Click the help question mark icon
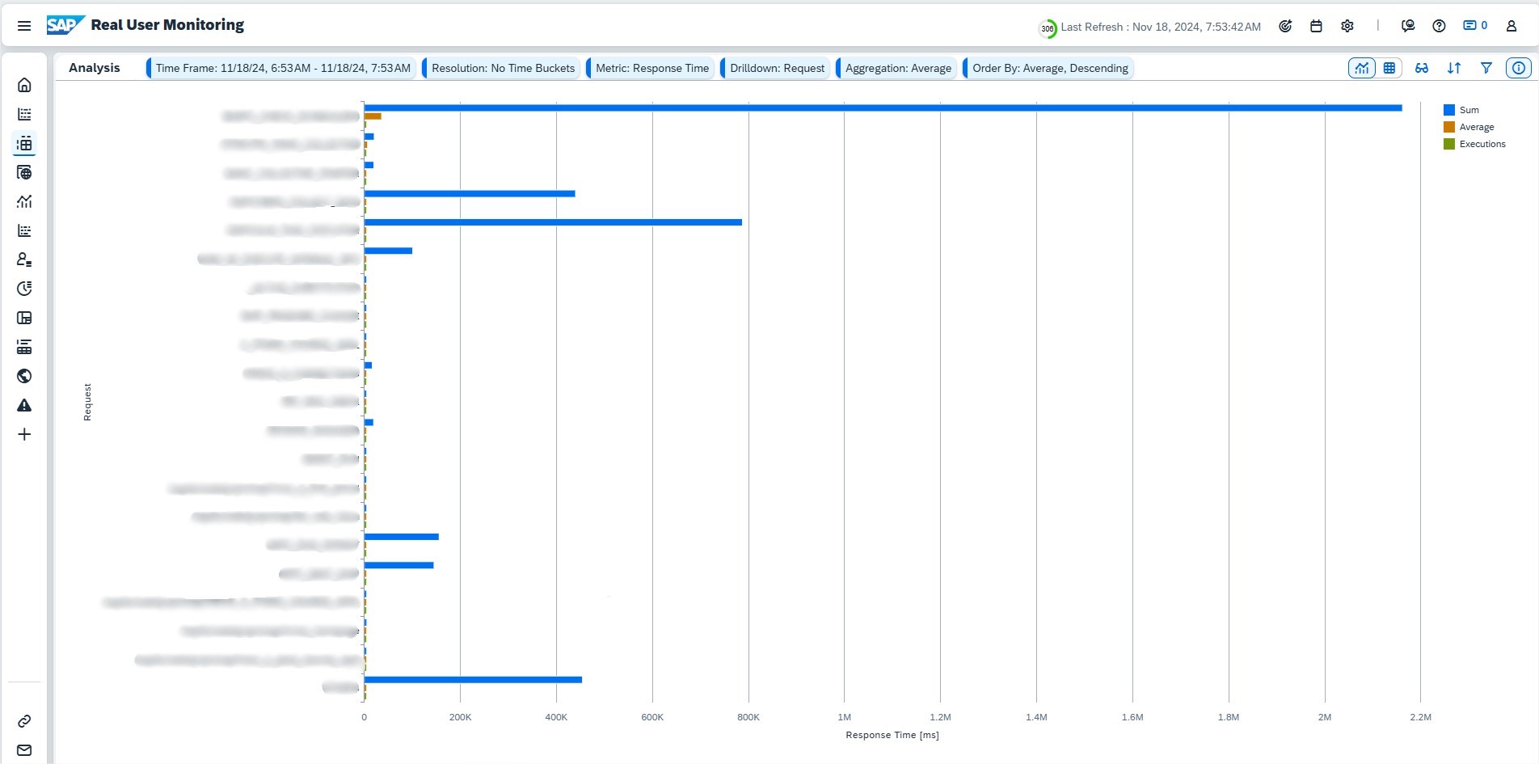The width and height of the screenshot is (1539, 764). point(1439,26)
